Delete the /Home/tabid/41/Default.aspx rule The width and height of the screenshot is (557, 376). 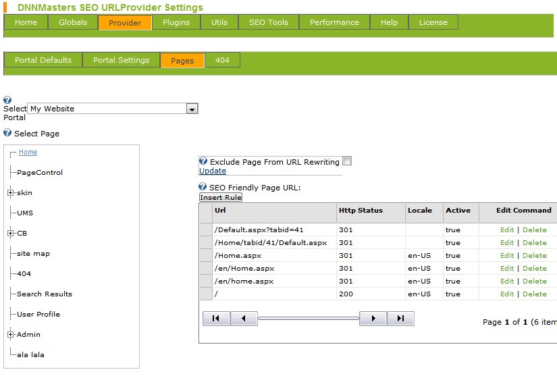coord(535,242)
